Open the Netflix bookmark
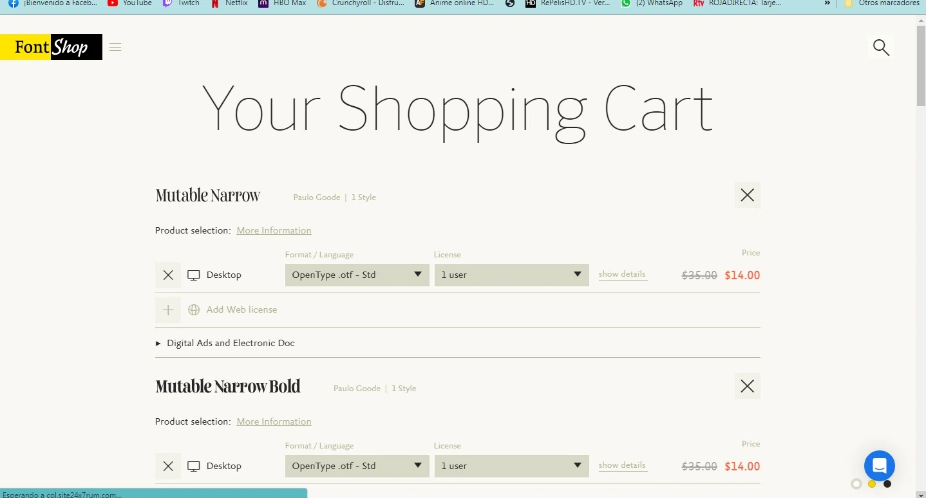 [x=229, y=3]
